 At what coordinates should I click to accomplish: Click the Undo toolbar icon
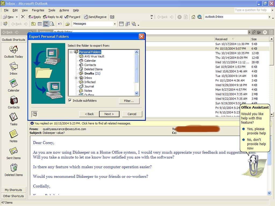click(60, 24)
